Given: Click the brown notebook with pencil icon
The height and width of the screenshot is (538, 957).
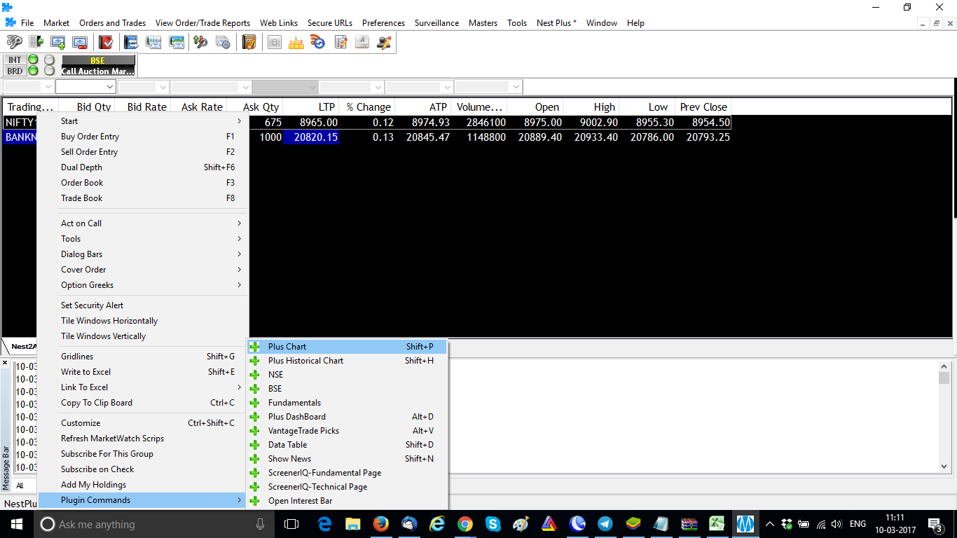Looking at the screenshot, I should coord(249,42).
